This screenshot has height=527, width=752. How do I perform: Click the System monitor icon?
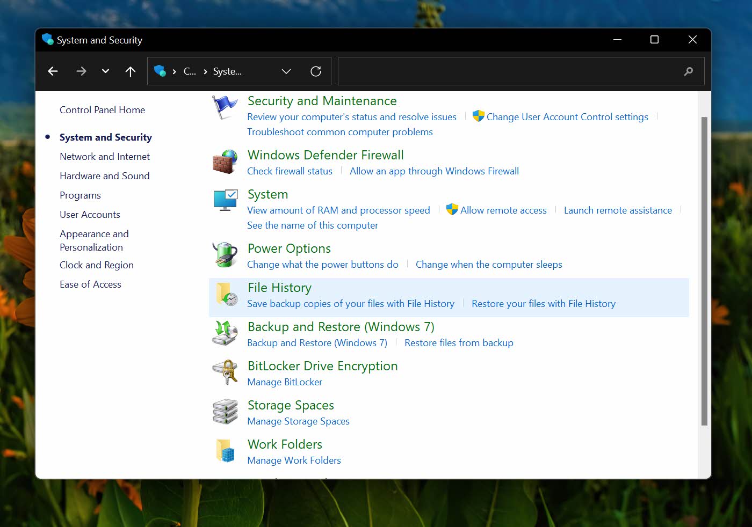[226, 200]
